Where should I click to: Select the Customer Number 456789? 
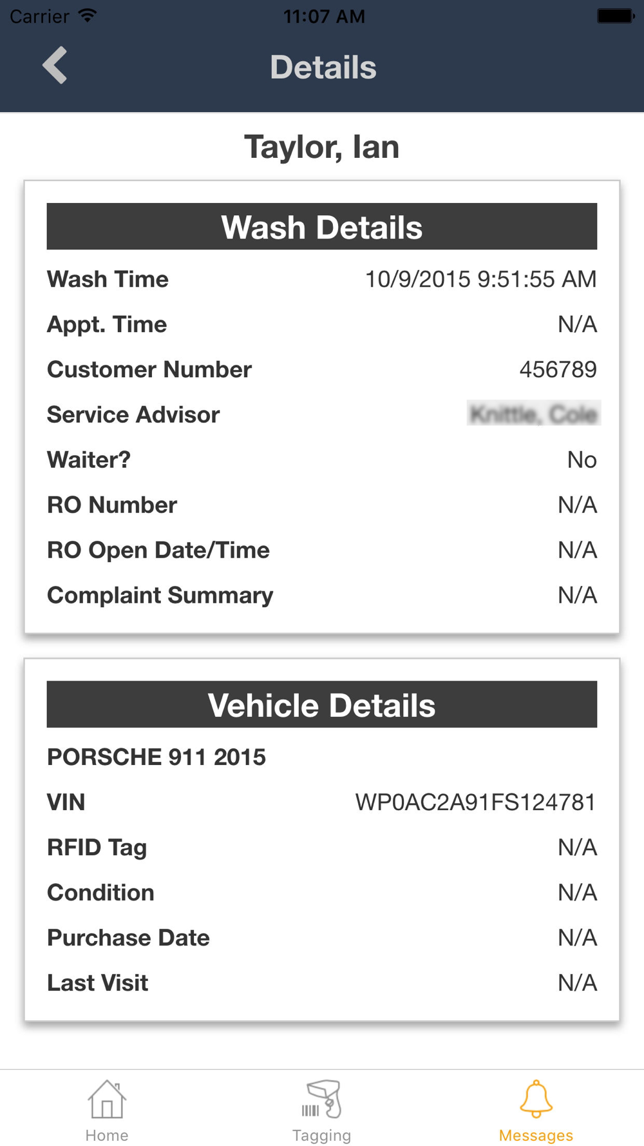click(558, 369)
